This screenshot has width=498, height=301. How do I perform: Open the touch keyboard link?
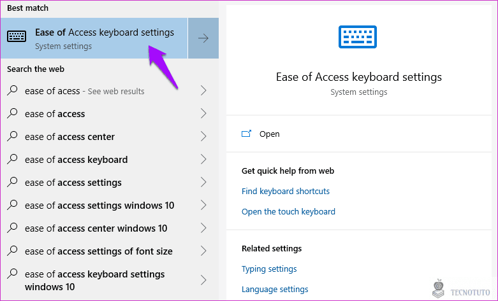288,212
